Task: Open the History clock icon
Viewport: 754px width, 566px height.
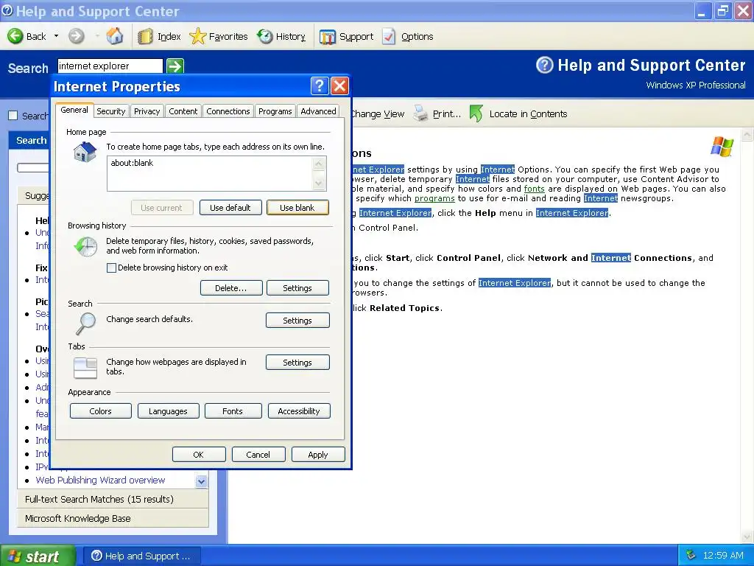Action: point(265,36)
